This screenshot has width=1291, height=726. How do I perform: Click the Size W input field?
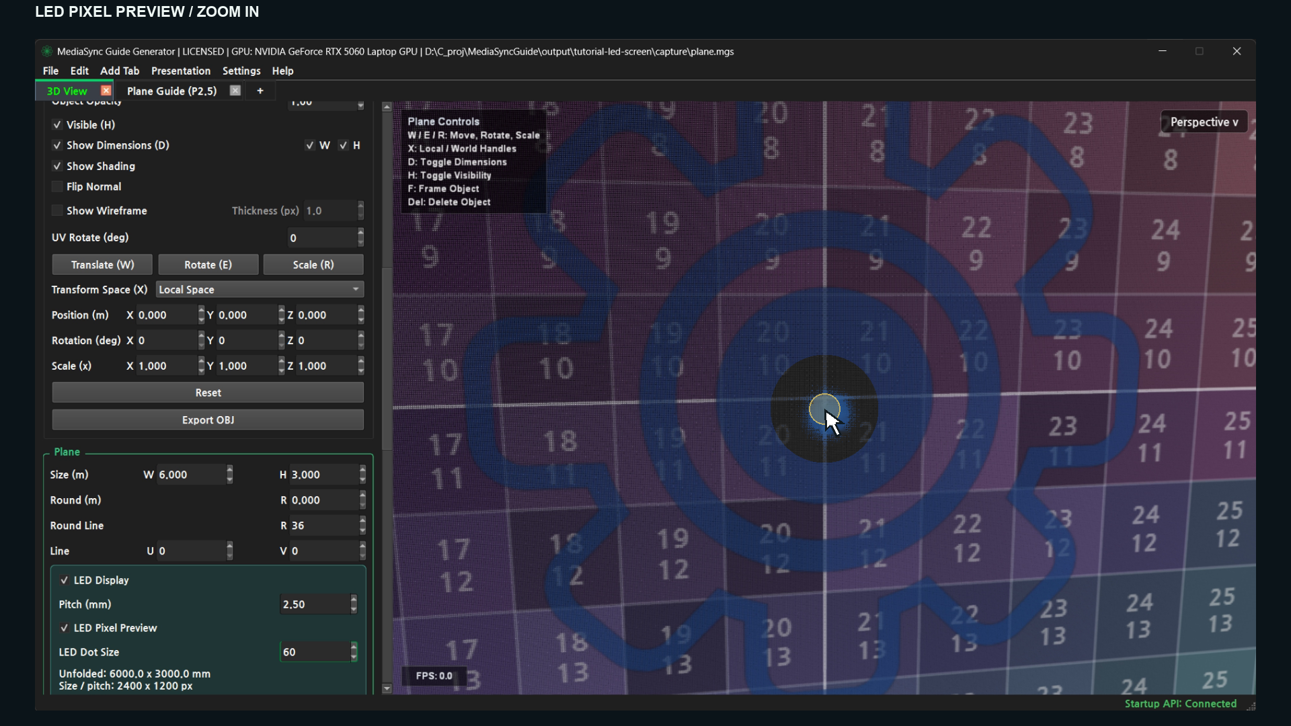(191, 475)
